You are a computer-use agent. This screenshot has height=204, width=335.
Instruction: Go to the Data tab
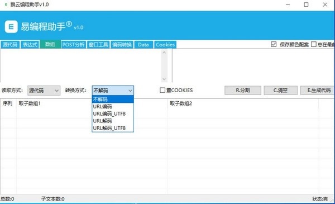pyautogui.click(x=143, y=45)
